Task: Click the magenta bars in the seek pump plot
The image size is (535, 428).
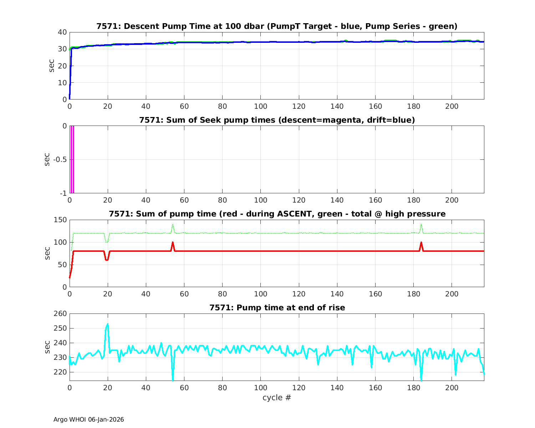Action: pos(72,159)
